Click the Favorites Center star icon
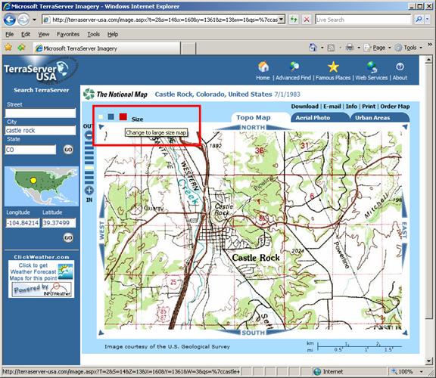The image size is (436, 378). 8,48
